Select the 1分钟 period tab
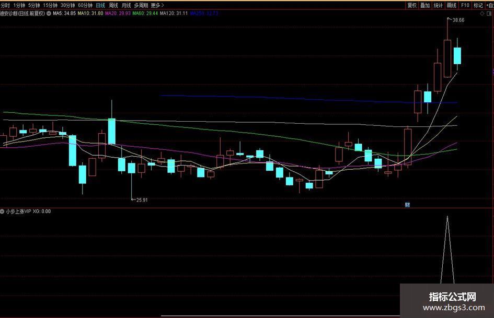 pyautogui.click(x=19, y=5)
